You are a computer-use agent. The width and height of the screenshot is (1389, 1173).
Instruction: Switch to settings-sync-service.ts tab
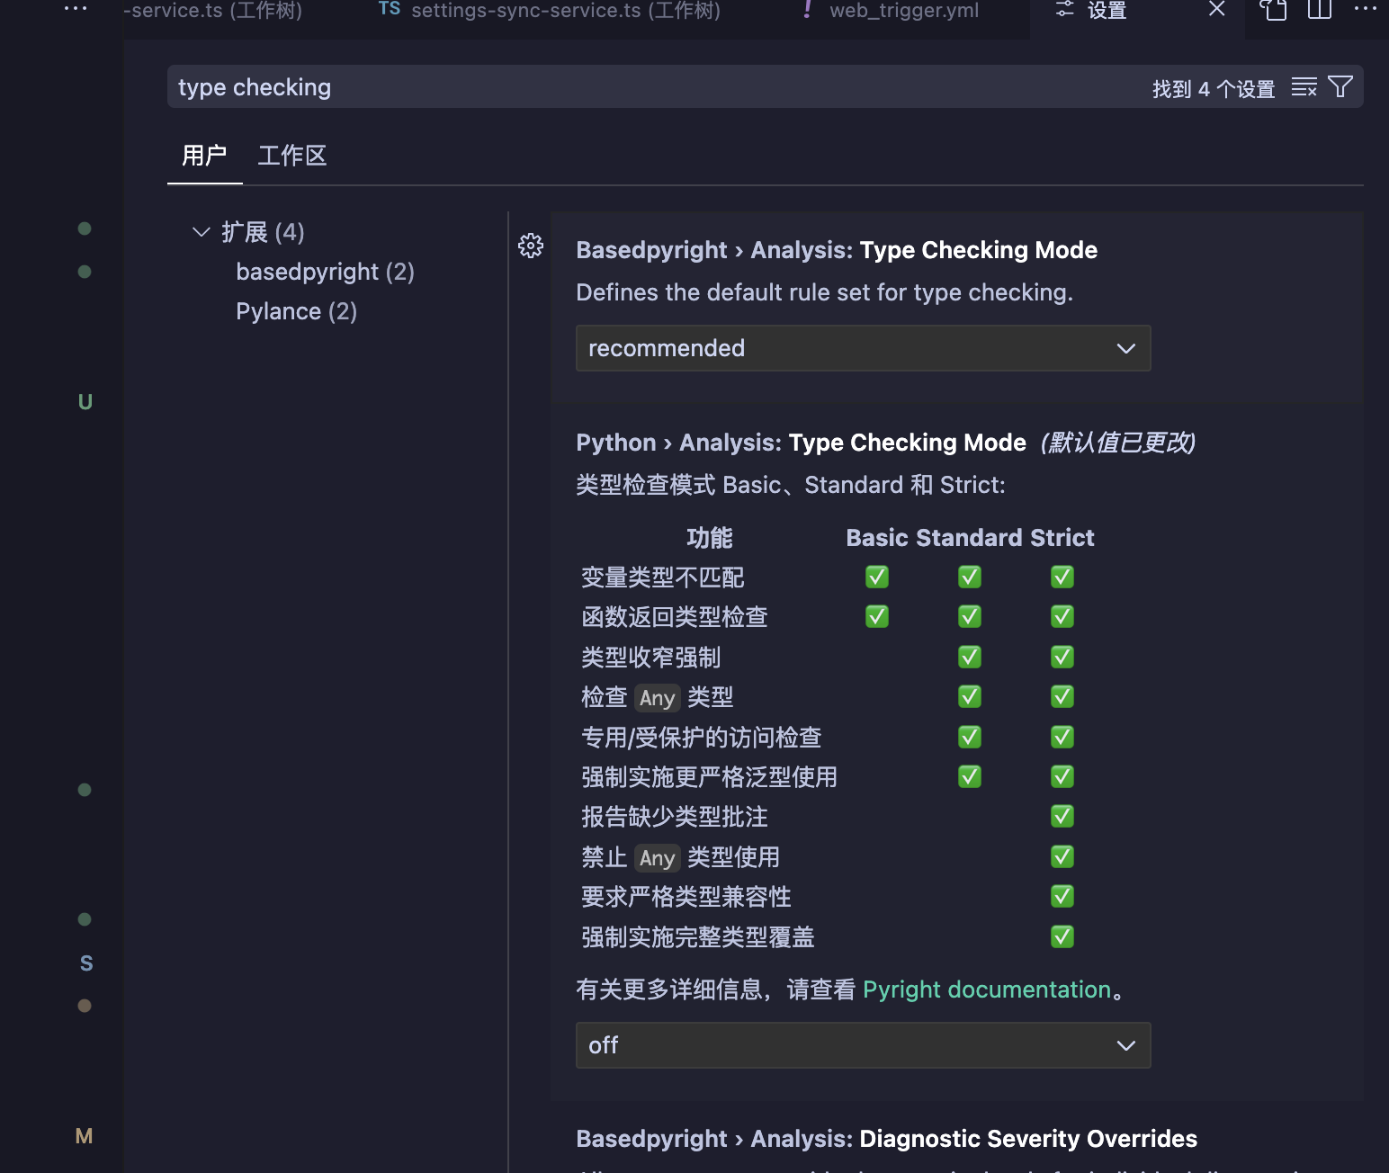click(565, 11)
